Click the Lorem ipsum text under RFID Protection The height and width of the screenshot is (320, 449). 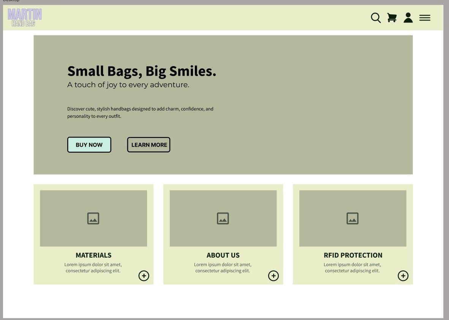[x=353, y=268]
